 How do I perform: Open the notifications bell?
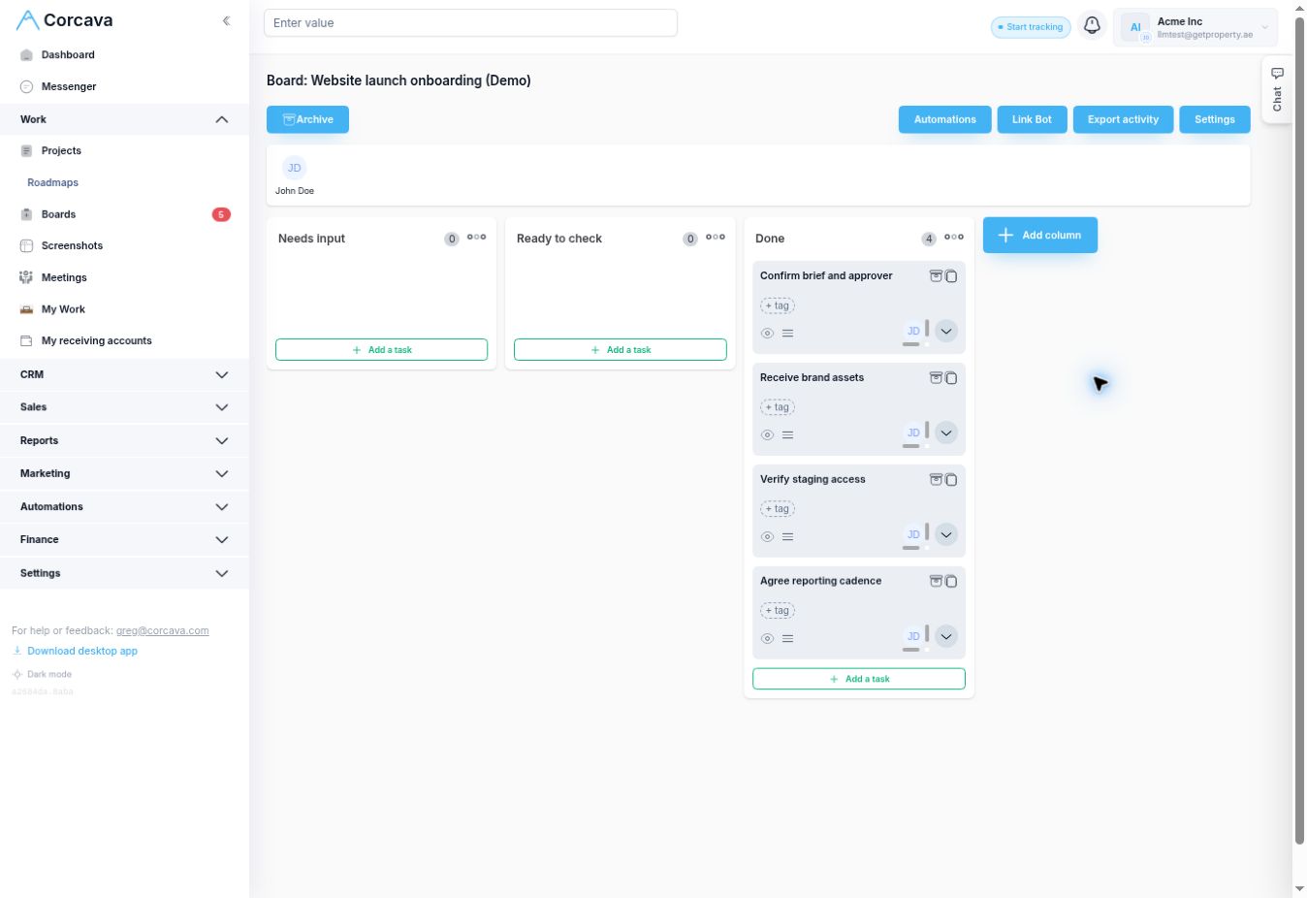click(1092, 26)
